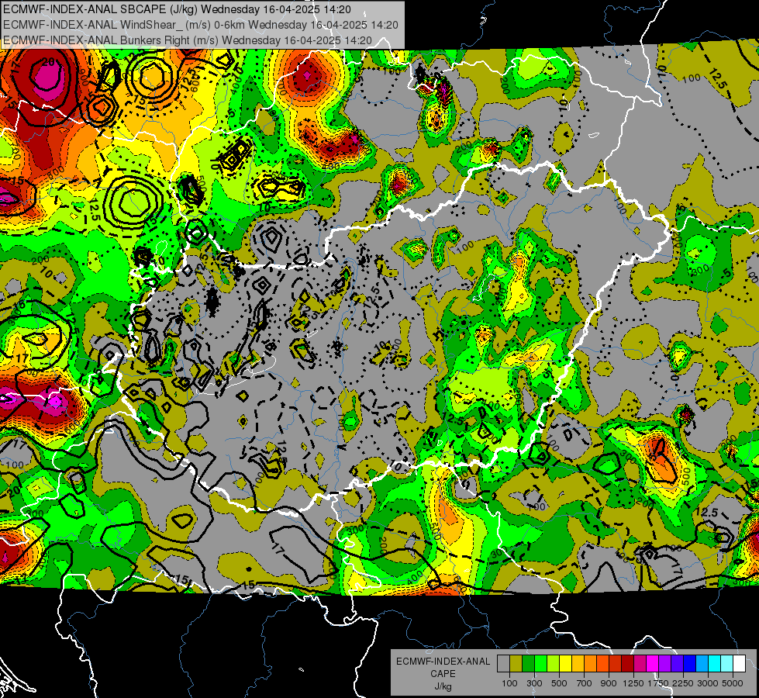Click the 500 legend tick label

559,683
